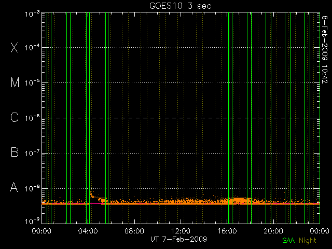Click the 08:00 time axis label
The width and height of the screenshot is (332, 249).
click(134, 231)
